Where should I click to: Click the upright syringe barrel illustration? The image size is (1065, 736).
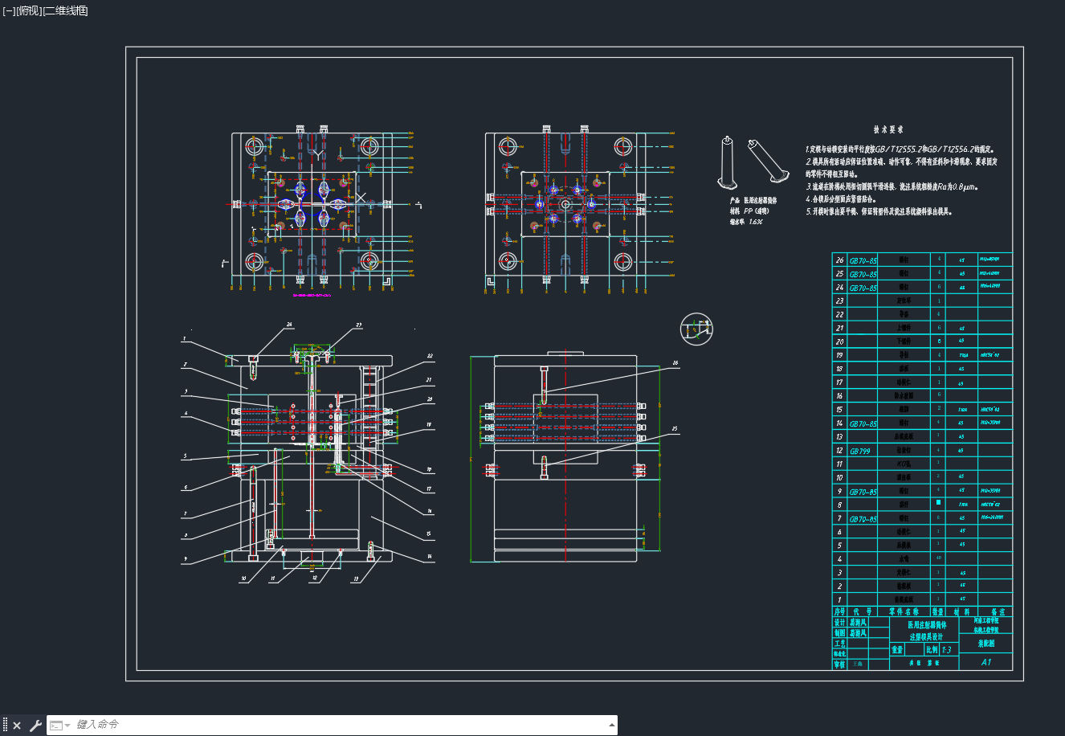point(726,162)
